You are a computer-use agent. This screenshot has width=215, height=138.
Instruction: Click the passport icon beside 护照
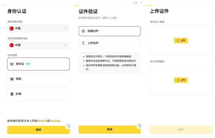pyautogui.click(x=12, y=94)
